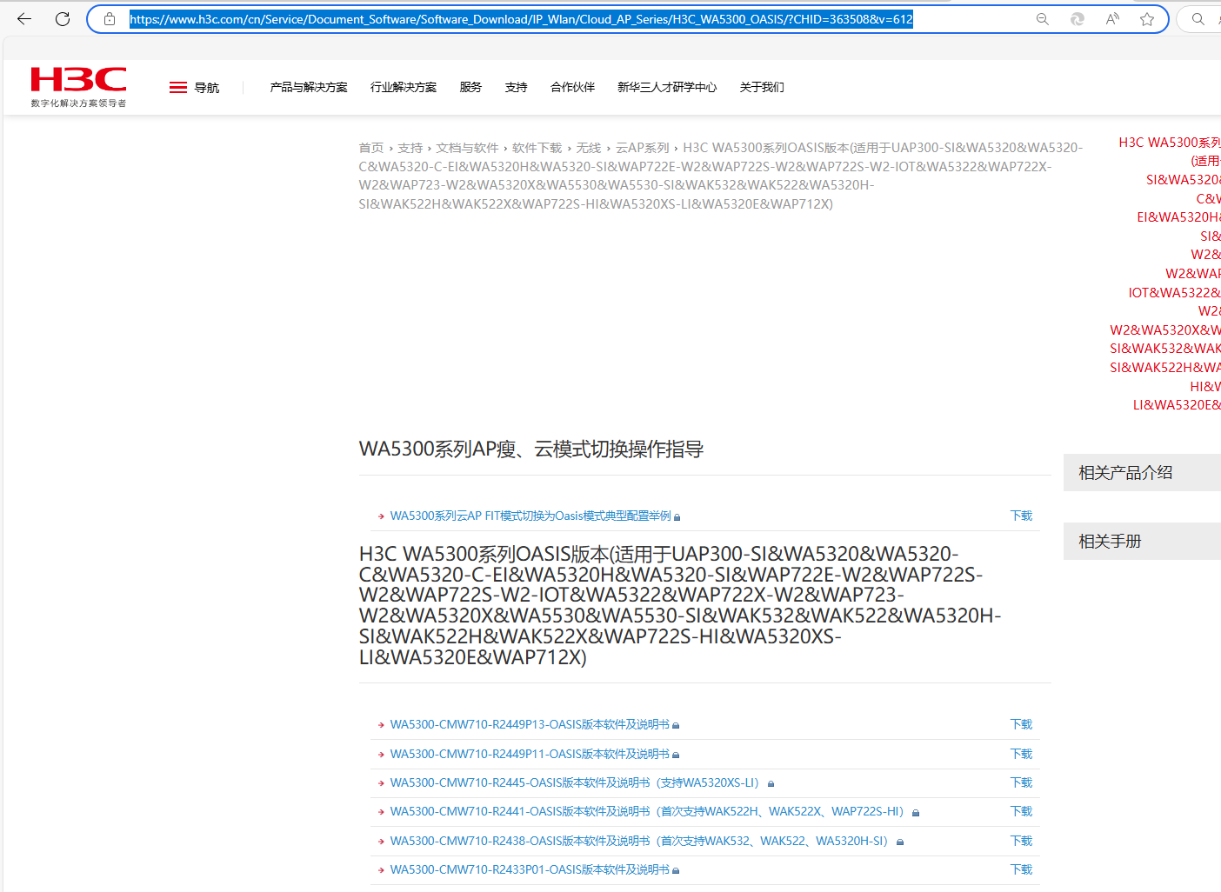
Task: Open the 产品与解决方案 menu
Action: [x=309, y=87]
